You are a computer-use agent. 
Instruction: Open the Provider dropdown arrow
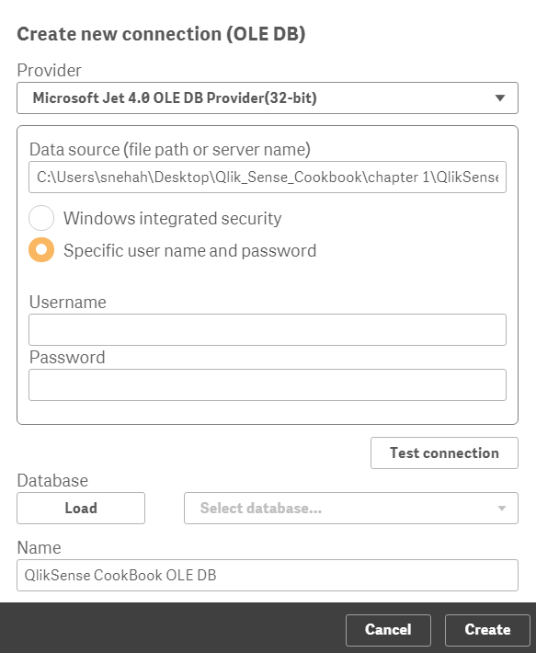pyautogui.click(x=500, y=98)
